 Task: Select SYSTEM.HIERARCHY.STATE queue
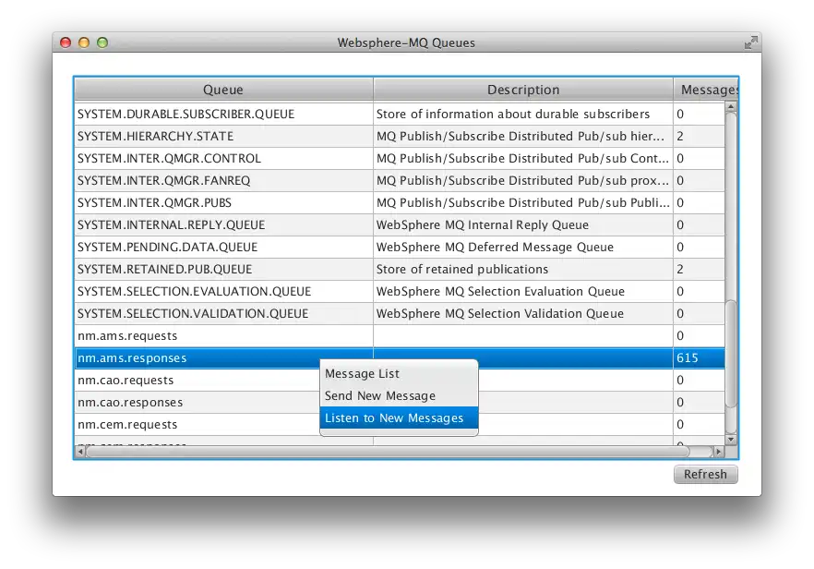tap(400, 136)
